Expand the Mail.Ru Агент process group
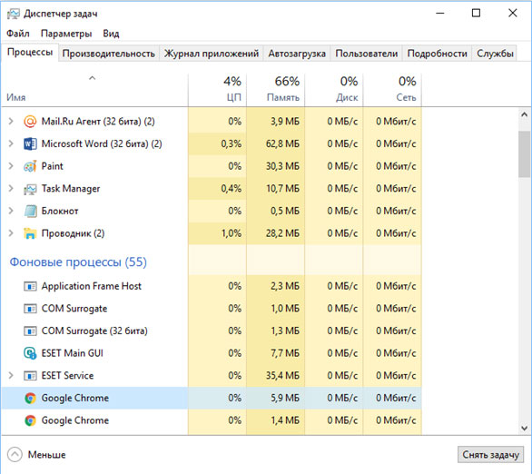The image size is (532, 474). click(x=11, y=121)
